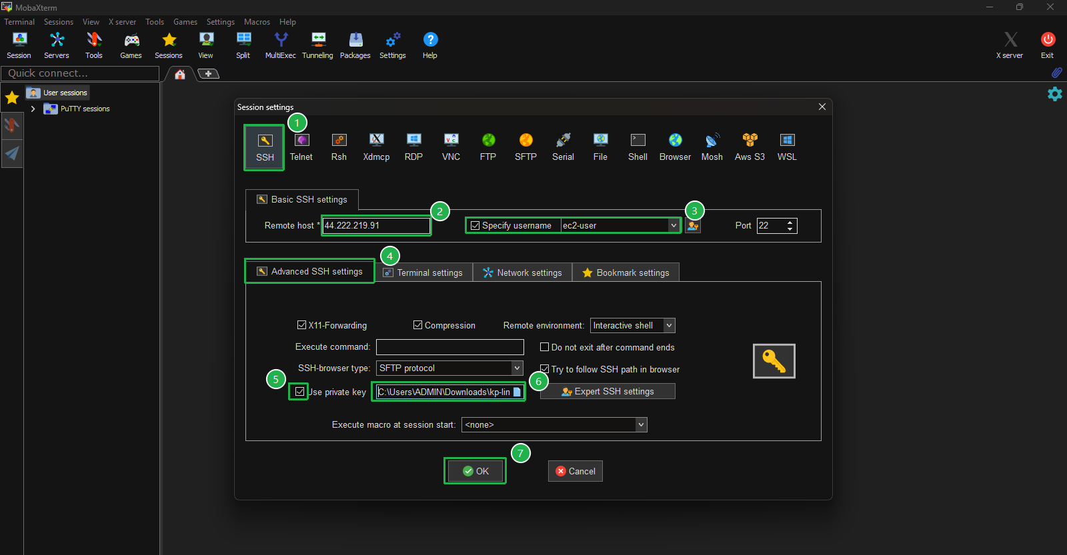Expand the PuTTY sessions tree node
1067x555 pixels.
tap(33, 109)
